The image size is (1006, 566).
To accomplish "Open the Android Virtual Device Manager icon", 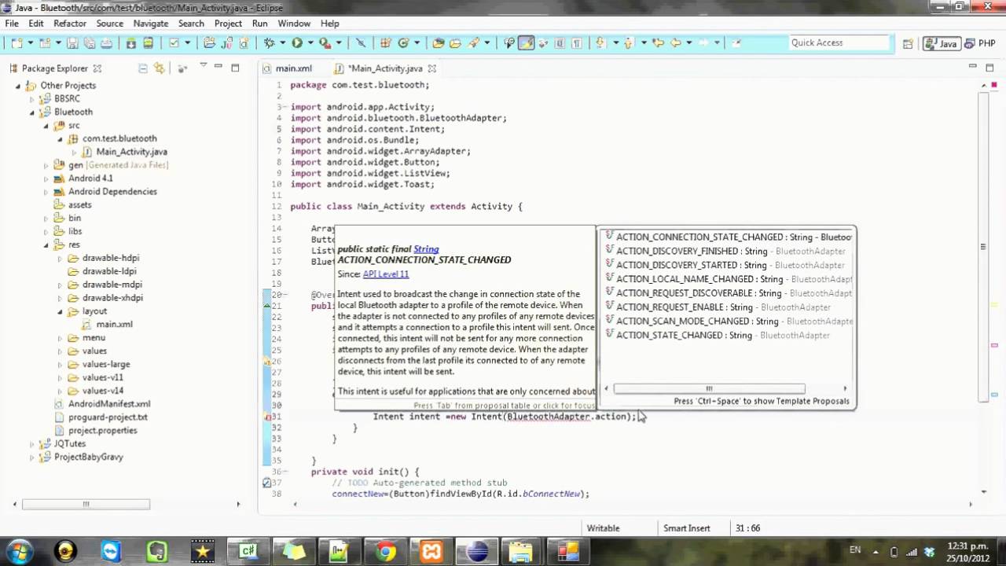I will 148,43.
